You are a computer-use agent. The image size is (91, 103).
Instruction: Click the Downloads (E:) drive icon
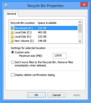(x=12, y=28)
